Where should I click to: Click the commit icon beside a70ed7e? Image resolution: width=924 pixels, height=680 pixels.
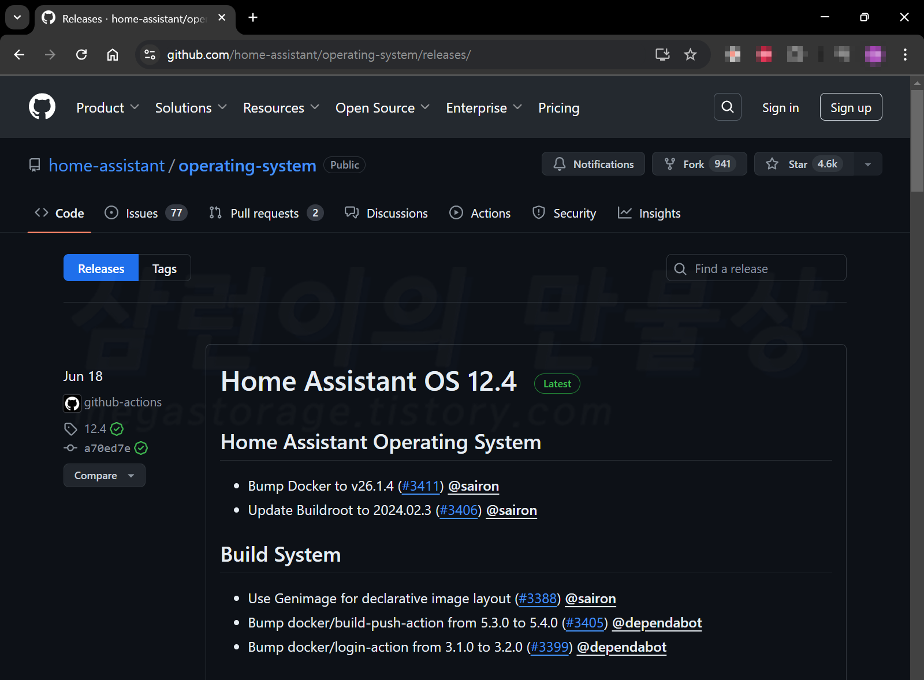70,448
